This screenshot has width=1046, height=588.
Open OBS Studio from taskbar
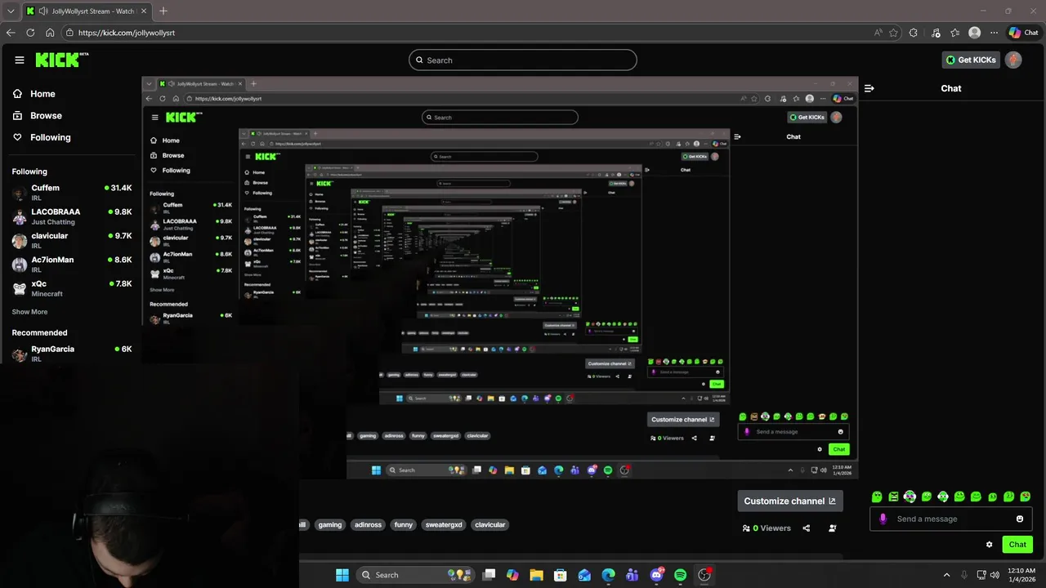click(704, 575)
